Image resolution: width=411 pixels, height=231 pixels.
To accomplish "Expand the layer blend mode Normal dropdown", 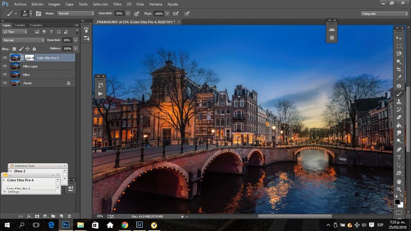I will pos(23,40).
